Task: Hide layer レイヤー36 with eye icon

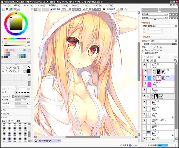Action: pyautogui.click(x=145, y=64)
